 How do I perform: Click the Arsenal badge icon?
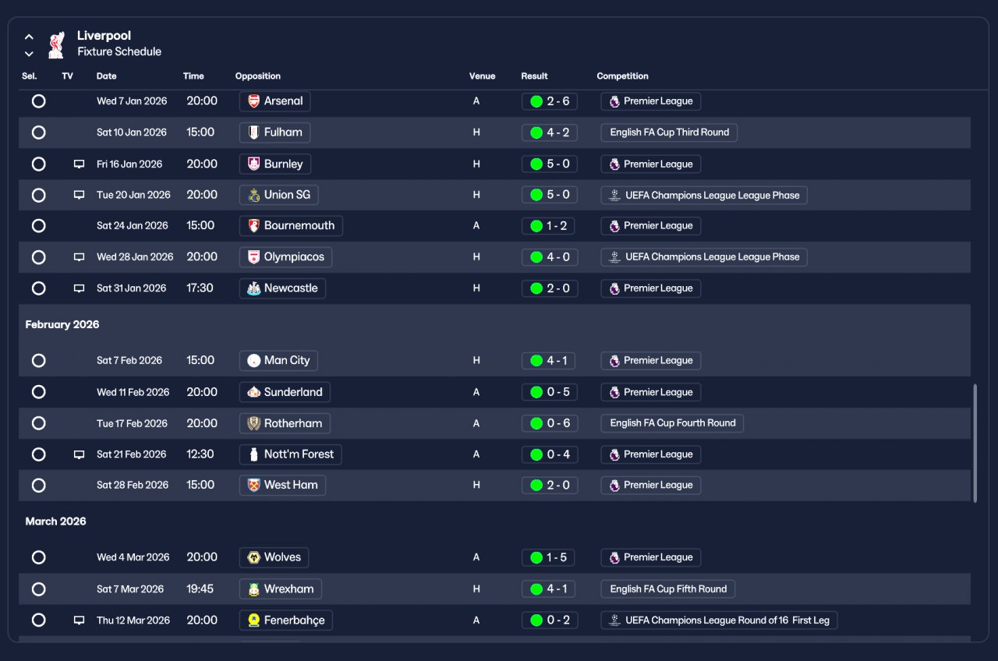pos(253,101)
